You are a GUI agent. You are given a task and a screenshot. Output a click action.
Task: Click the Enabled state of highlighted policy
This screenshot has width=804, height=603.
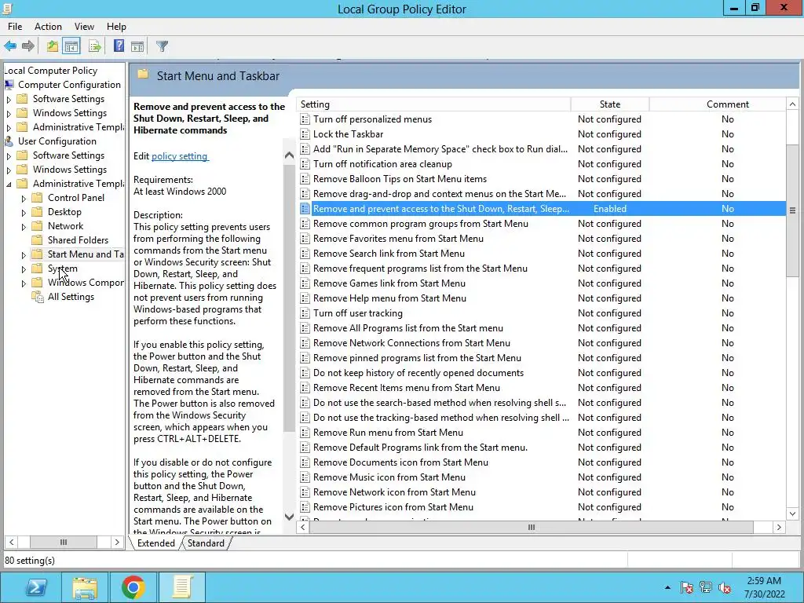(x=609, y=209)
